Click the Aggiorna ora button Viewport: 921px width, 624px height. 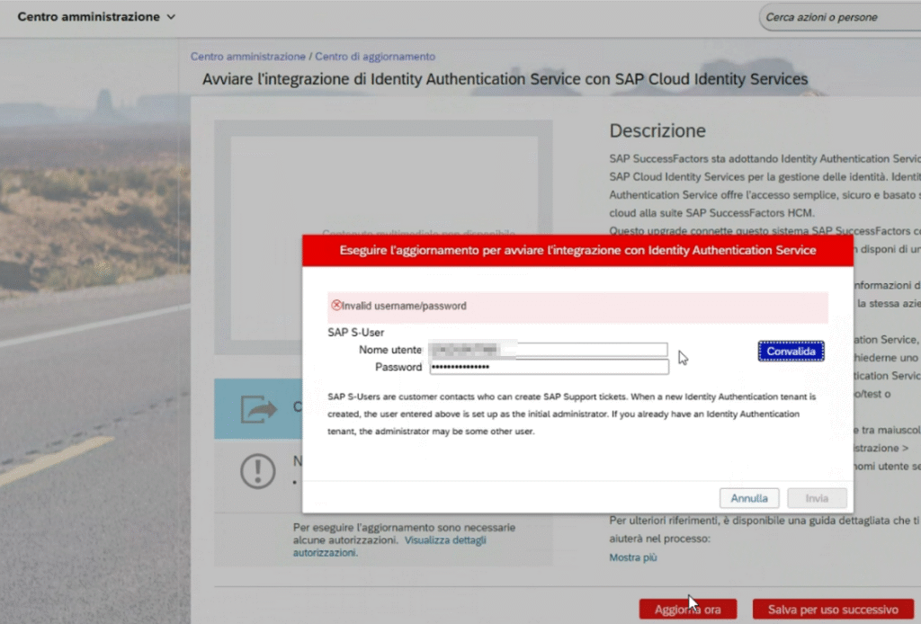688,610
